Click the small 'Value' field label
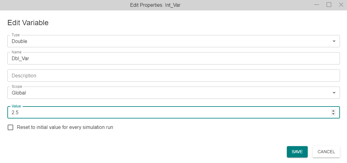This screenshot has width=347, height=163. 16,106
